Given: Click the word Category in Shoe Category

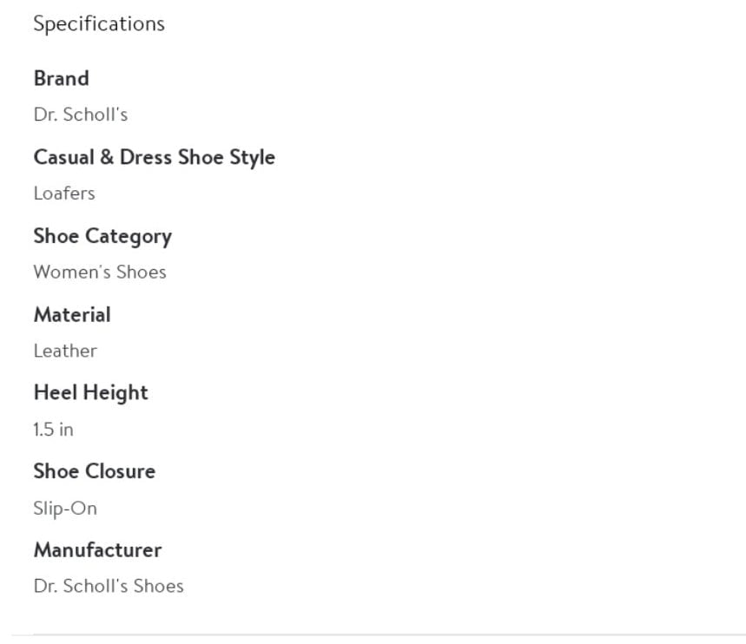Looking at the screenshot, I should [129, 237].
